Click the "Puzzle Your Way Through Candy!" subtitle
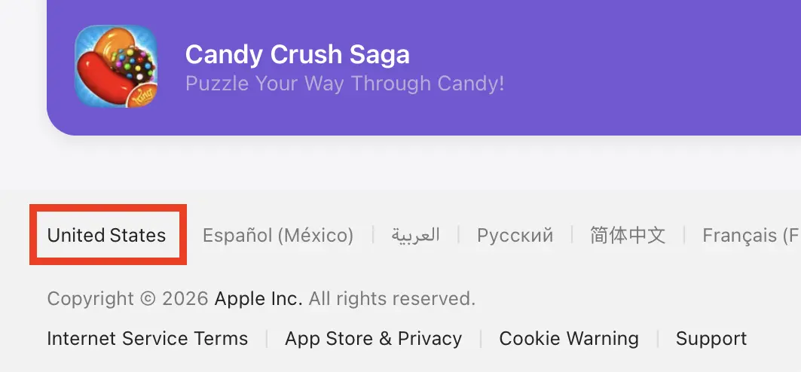The image size is (801, 372). pos(344,83)
